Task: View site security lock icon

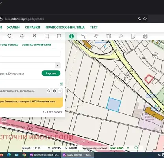Action: point(1,19)
